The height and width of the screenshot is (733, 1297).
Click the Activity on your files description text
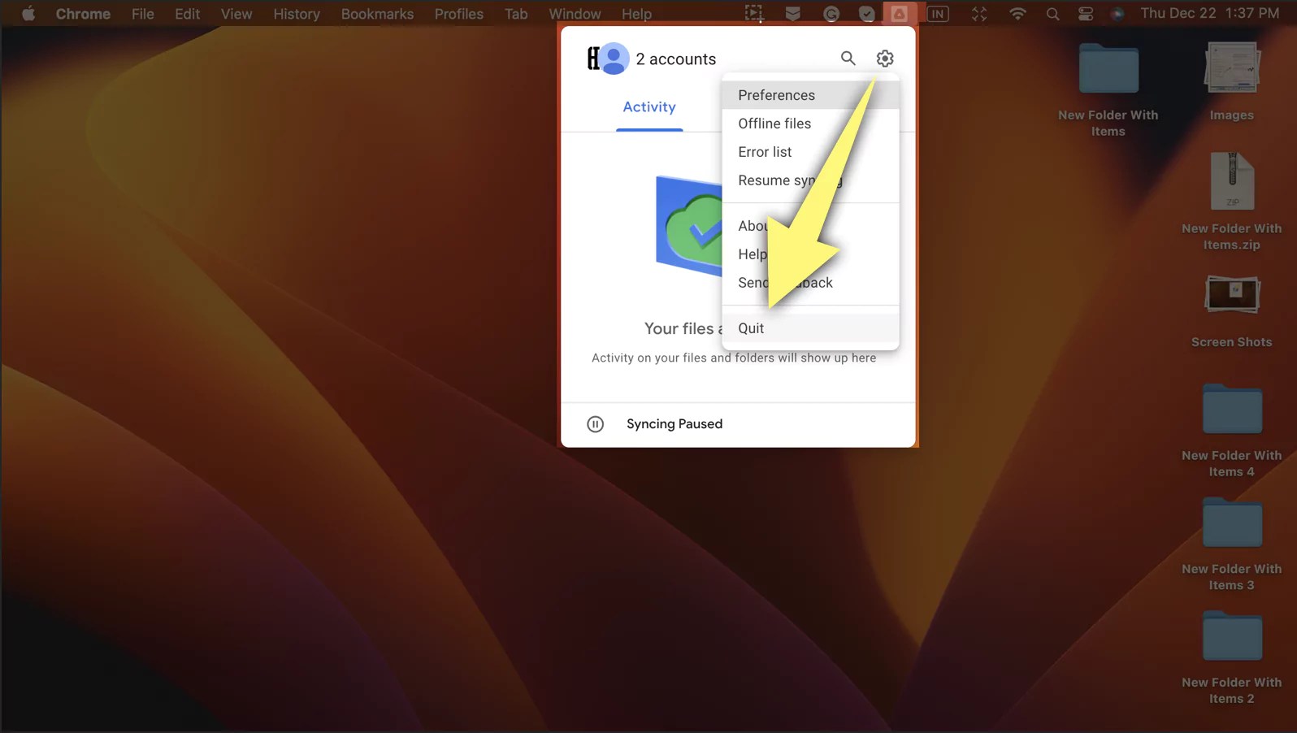click(x=734, y=358)
